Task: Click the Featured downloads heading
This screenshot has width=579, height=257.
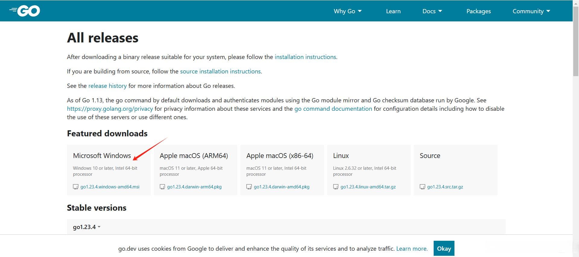Action: pos(107,133)
